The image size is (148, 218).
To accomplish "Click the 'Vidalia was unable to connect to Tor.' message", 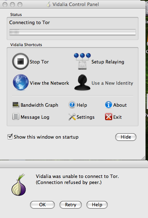I will (77, 176).
